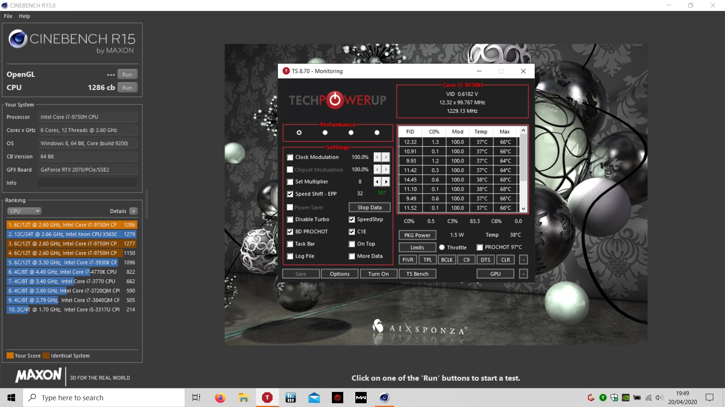Viewport: 725px width, 407px height.
Task: Click the volume tray icon
Action: 659,398
